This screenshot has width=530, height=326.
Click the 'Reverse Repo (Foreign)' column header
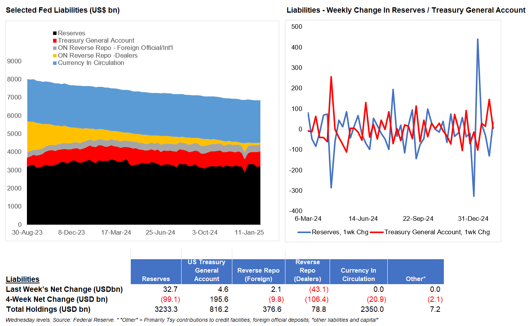pyautogui.click(x=258, y=275)
